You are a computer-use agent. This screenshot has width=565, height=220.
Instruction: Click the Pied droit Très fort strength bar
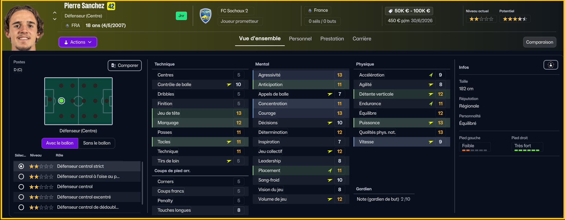pyautogui.click(x=527, y=150)
